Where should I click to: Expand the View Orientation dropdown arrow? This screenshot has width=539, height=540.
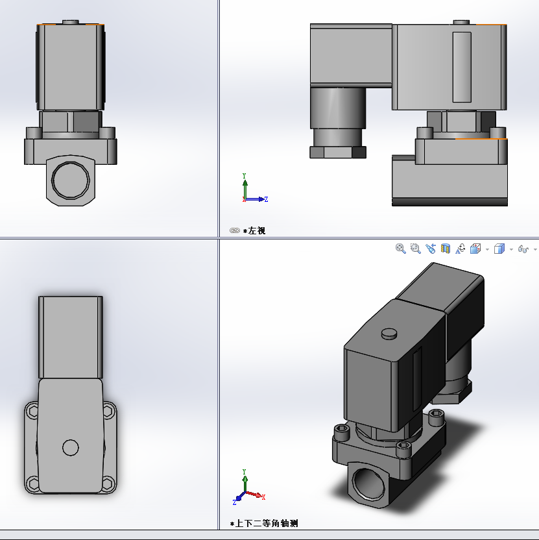tap(487, 249)
